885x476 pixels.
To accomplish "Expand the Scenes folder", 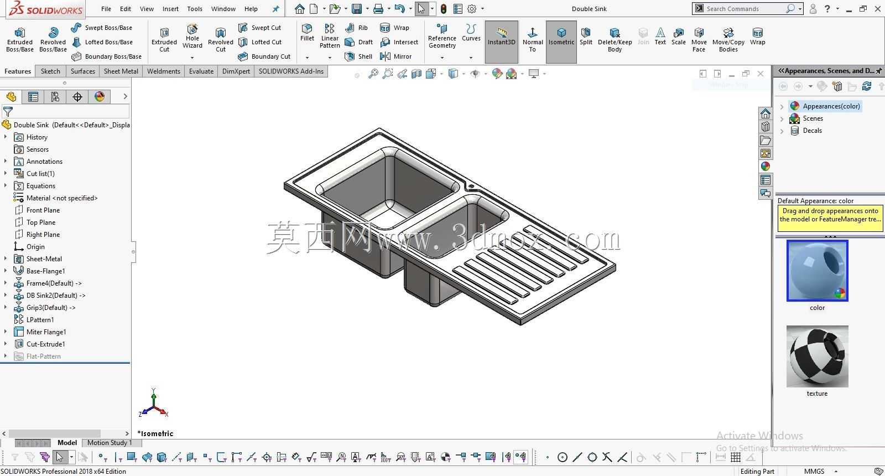I will tap(782, 118).
